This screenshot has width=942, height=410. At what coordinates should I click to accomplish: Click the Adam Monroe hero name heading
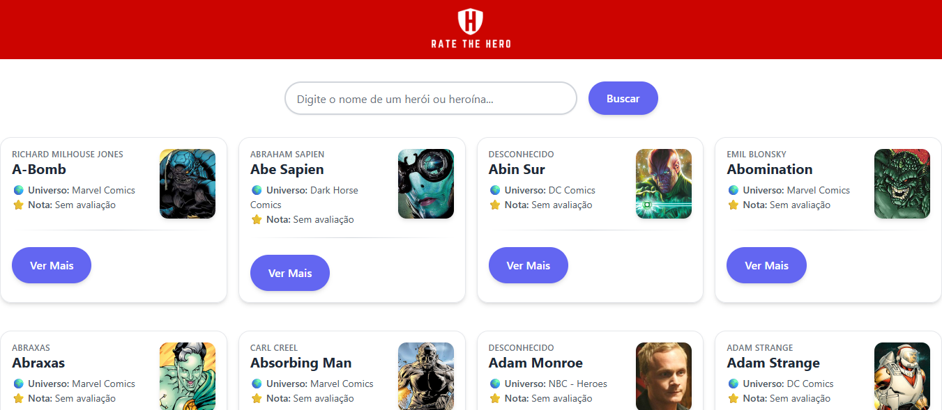tap(535, 363)
